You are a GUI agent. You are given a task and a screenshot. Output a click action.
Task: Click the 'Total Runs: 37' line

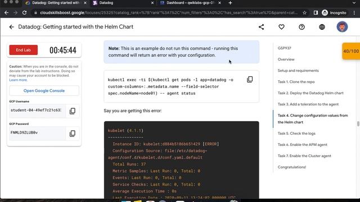point(129,164)
